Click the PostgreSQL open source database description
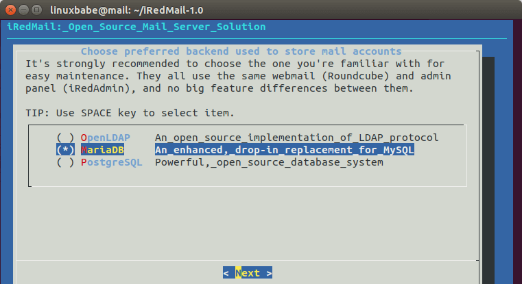The width and height of the screenshot is (522, 284). tap(269, 162)
